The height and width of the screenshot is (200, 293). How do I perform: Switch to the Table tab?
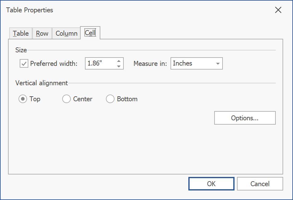[21, 34]
